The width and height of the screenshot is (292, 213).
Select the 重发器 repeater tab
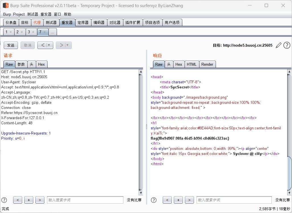click(x=67, y=22)
